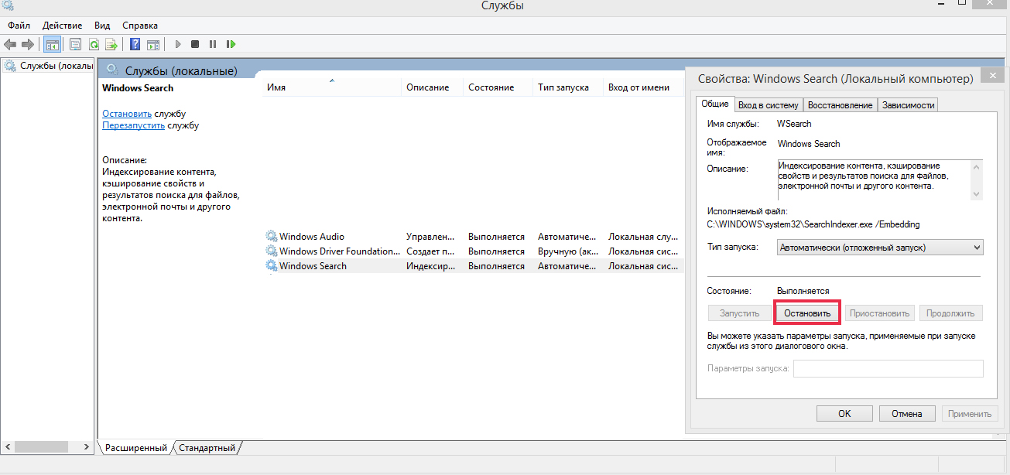Click the greyed Продолжить button

pos(952,313)
